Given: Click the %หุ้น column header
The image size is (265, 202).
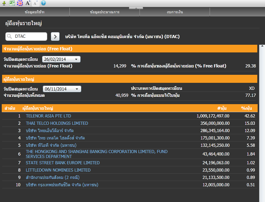Looking at the screenshot, I should coord(246,108).
